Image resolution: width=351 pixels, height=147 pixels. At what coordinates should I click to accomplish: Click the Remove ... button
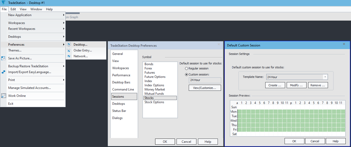pos(318,85)
